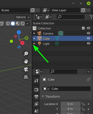The width and height of the screenshot is (93, 114).
Task: Toggle X-ray mode in viewport header
Action: [x=2, y=24]
